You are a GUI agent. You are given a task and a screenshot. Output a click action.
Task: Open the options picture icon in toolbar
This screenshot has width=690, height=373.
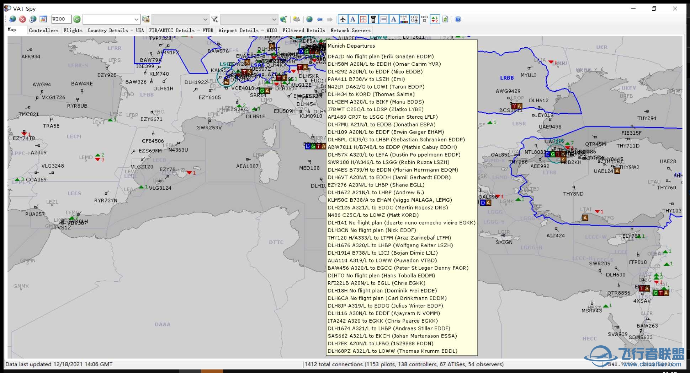[x=43, y=19]
